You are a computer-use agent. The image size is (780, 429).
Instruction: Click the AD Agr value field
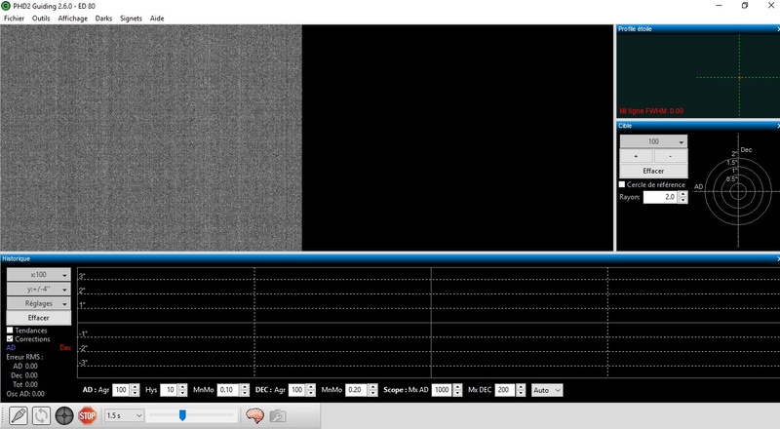(x=121, y=390)
